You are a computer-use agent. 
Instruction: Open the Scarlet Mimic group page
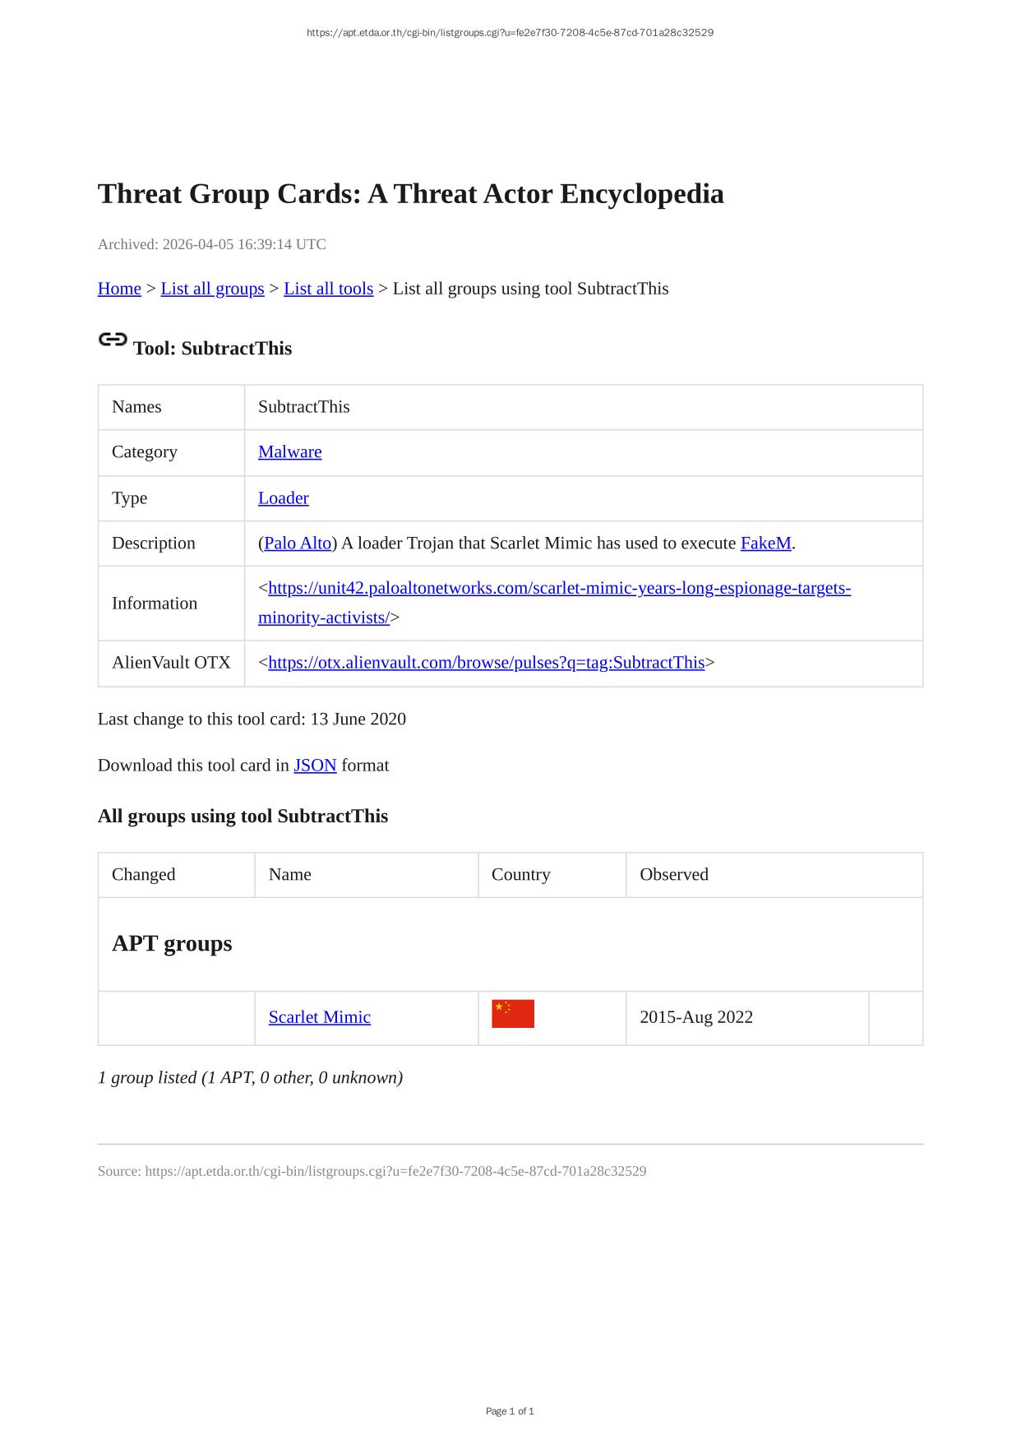(319, 1017)
